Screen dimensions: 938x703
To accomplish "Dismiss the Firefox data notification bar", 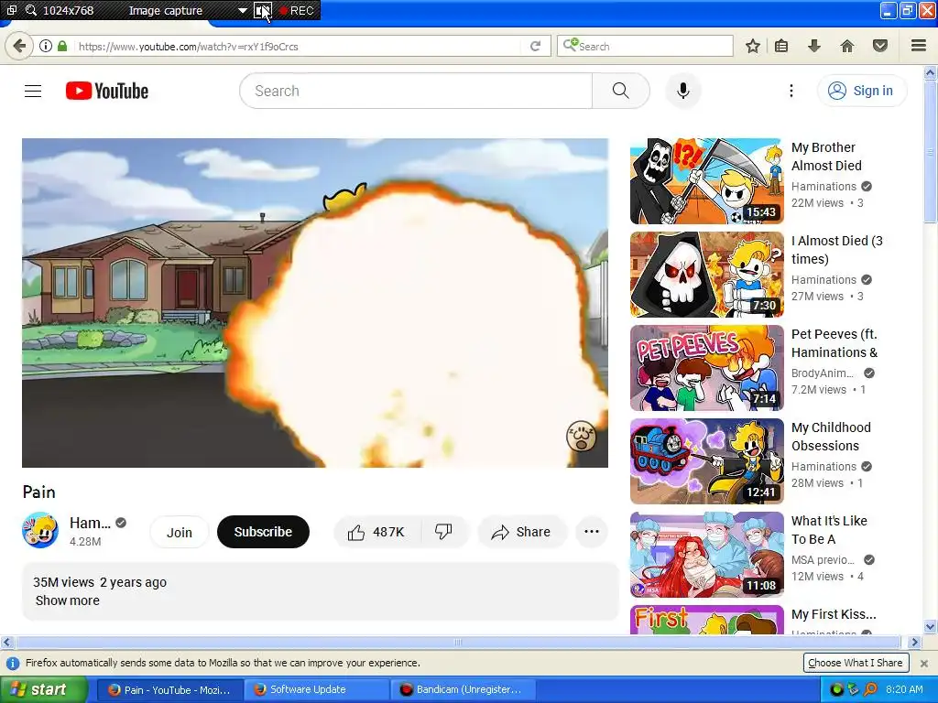I will pos(924,664).
